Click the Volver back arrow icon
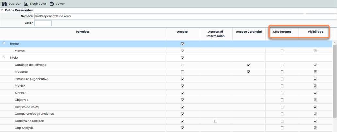The height and width of the screenshot is (132, 337). point(52,4)
